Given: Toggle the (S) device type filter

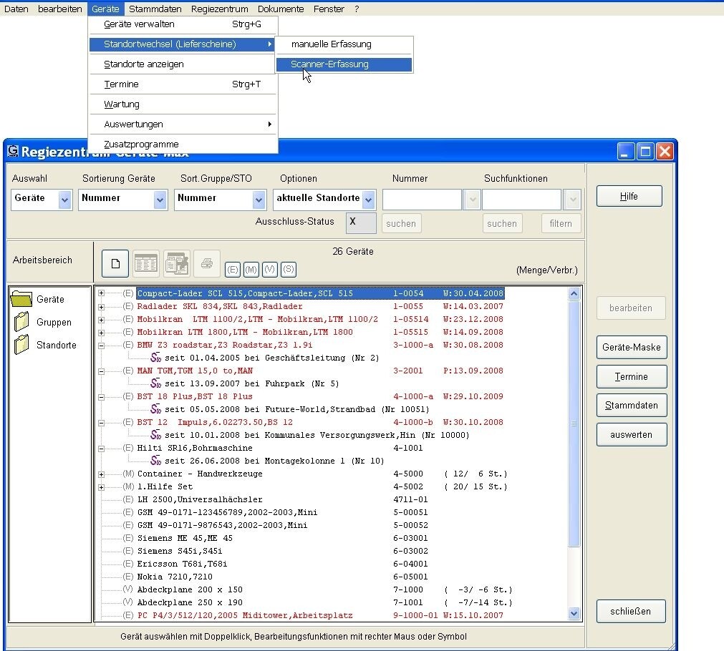Looking at the screenshot, I should [289, 270].
